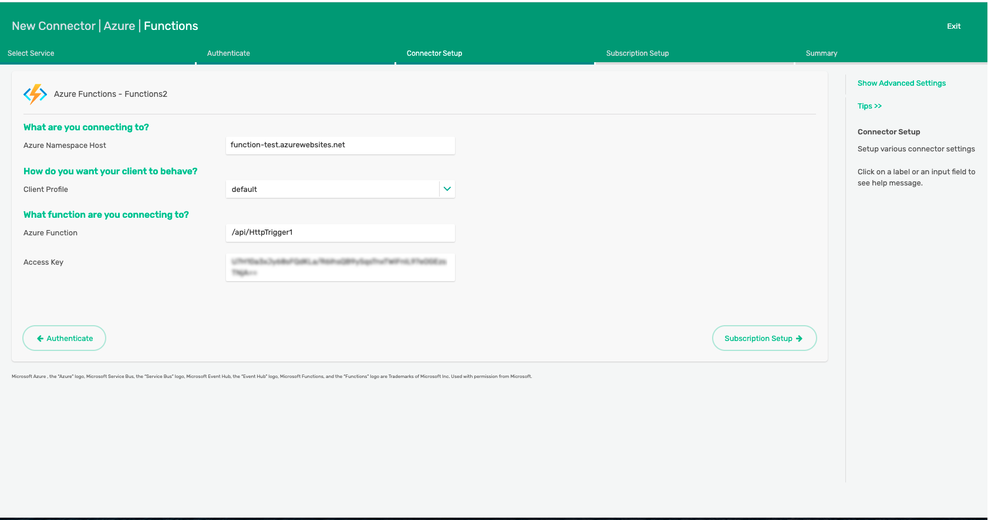988x520 pixels.
Task: Click the Client Profile label for help
Action: (46, 190)
